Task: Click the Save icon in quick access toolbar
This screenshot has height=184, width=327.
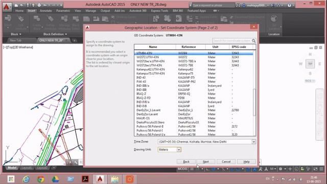Action: point(27,5)
